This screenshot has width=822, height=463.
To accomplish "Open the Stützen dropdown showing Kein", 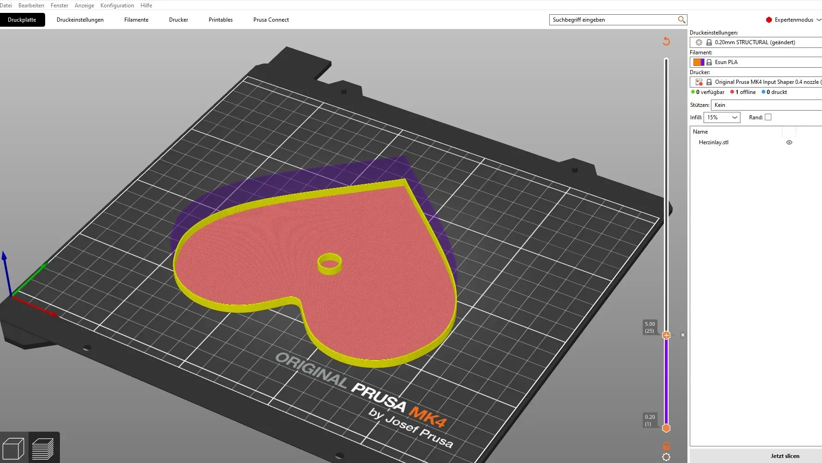I will coord(766,105).
